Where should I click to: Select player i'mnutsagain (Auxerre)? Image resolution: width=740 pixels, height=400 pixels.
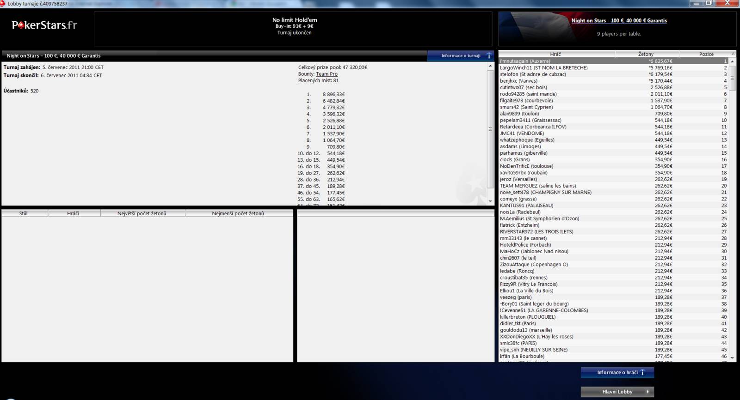point(614,61)
